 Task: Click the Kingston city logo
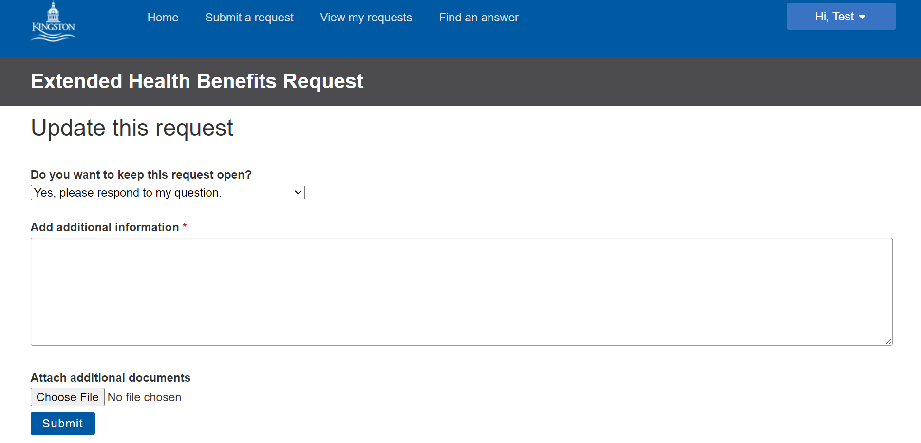click(53, 21)
